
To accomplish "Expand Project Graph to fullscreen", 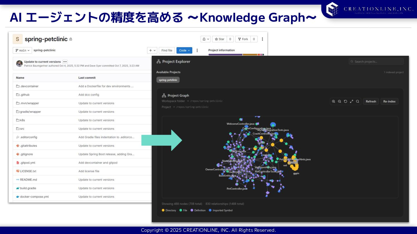I will tap(352, 101).
